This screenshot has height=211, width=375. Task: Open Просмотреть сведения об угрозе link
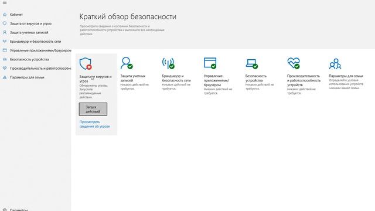coord(94,124)
